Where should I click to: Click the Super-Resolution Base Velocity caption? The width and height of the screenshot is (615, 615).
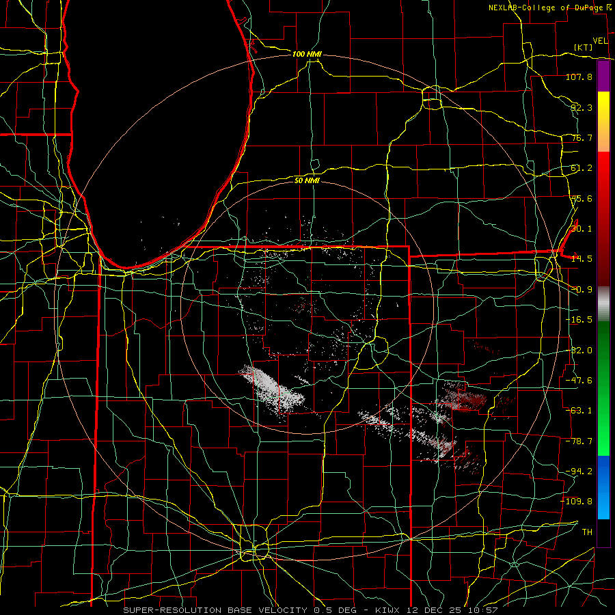311,610
